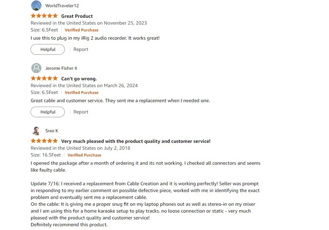
Task: Mark Jerome Fisher II's review as Helpful
Action: (x=48, y=112)
